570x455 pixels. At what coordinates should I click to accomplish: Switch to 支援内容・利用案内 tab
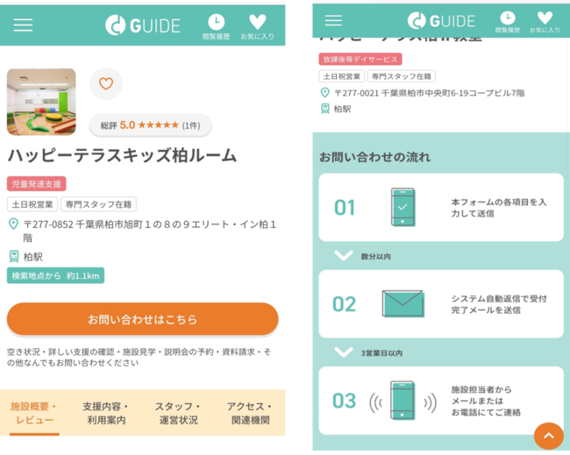point(106,413)
